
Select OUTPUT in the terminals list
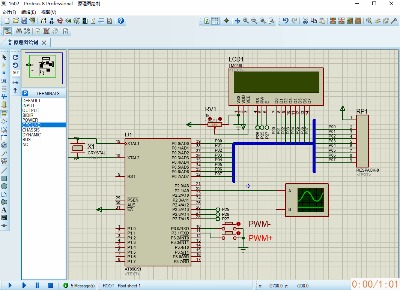(44, 111)
